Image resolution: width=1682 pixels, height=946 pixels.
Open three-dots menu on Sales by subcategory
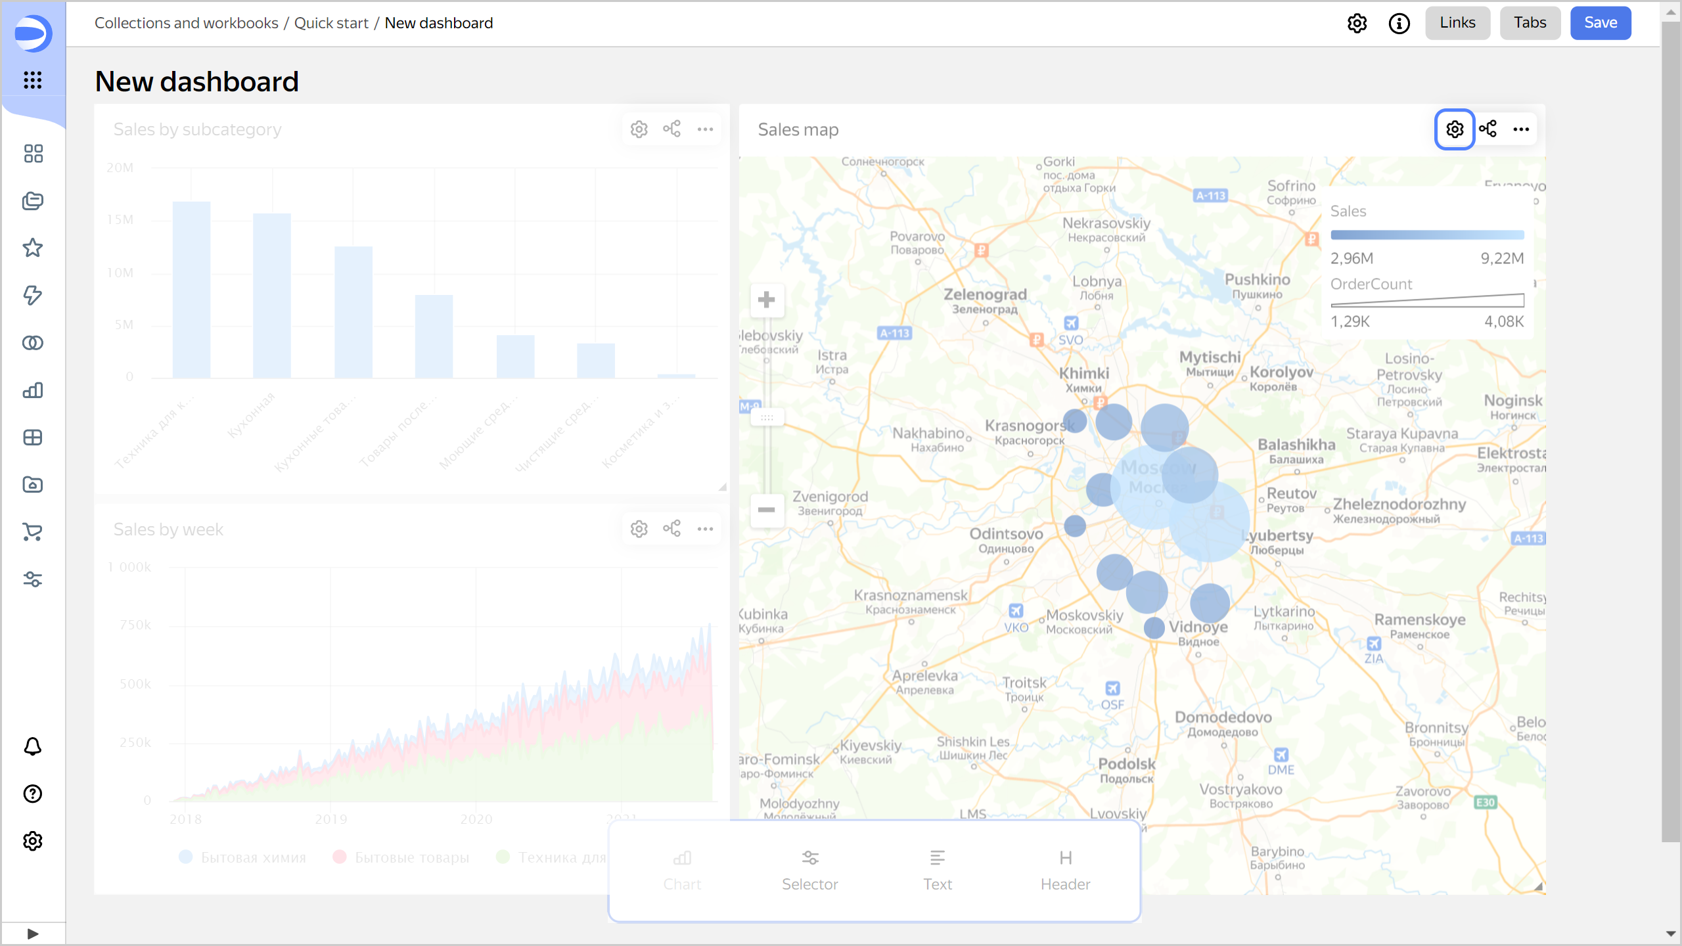click(x=705, y=129)
